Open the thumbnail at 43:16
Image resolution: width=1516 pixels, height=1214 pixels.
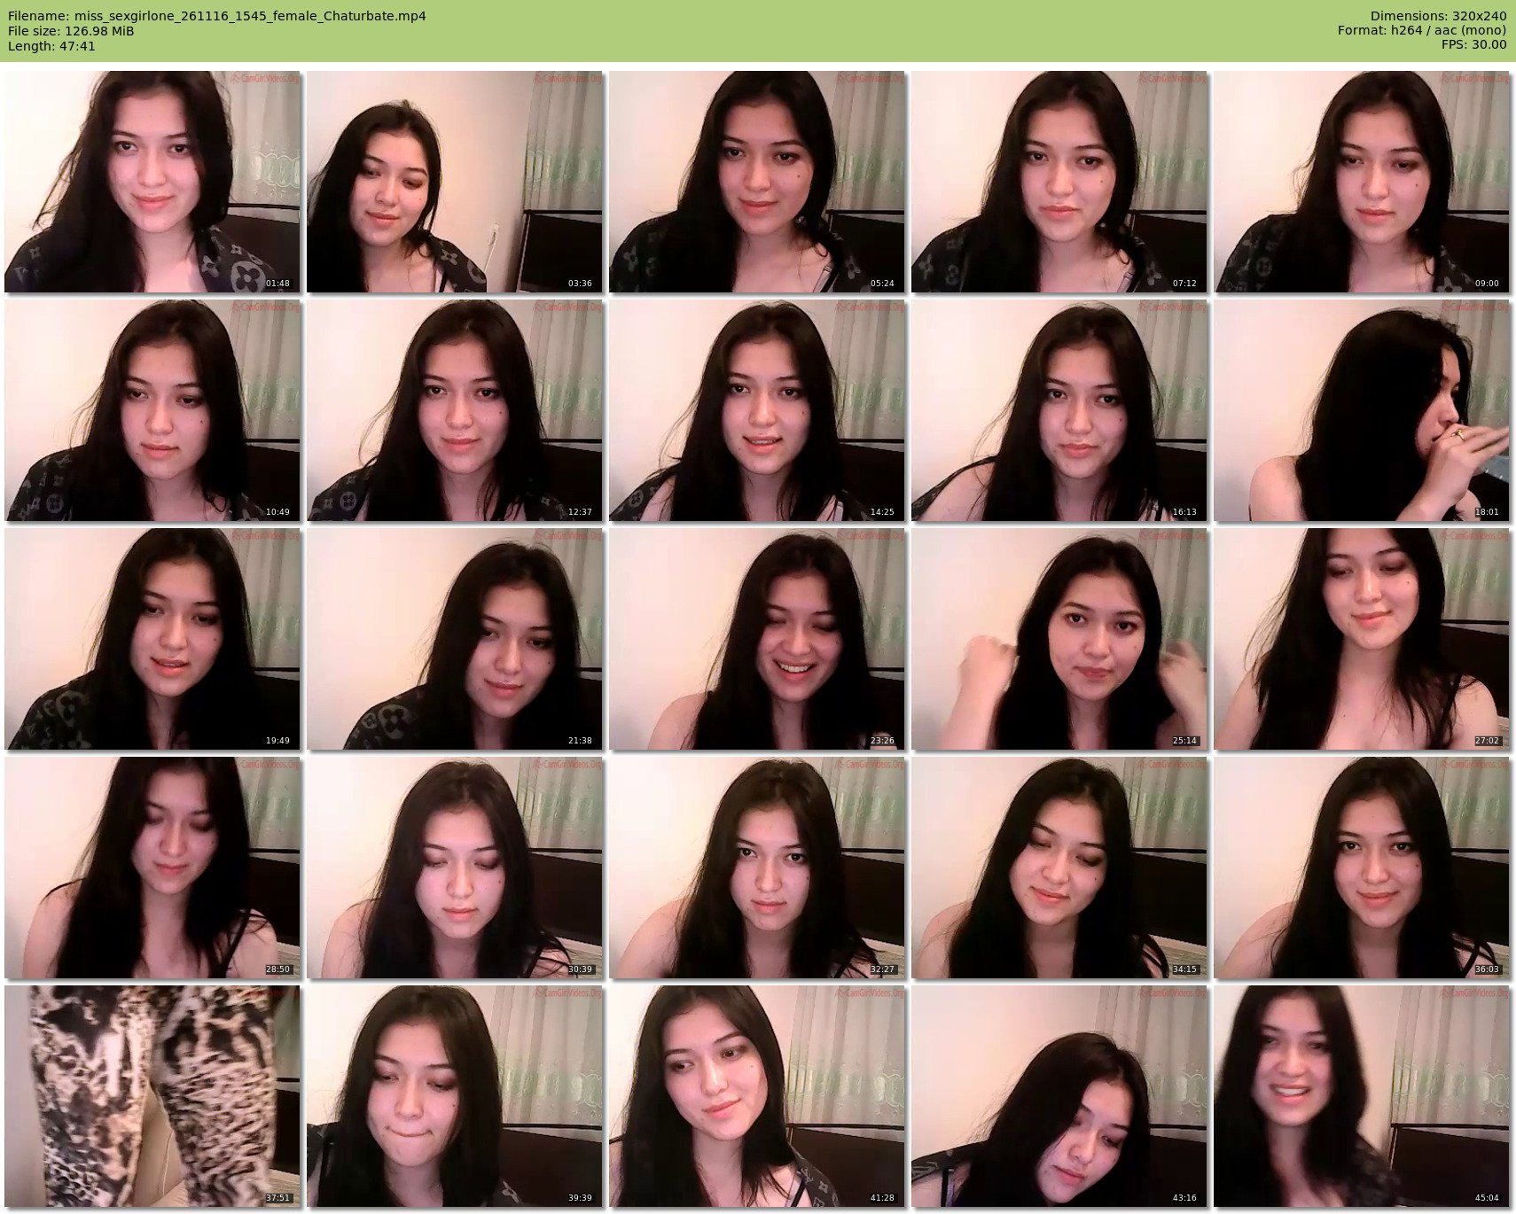click(x=1059, y=1096)
